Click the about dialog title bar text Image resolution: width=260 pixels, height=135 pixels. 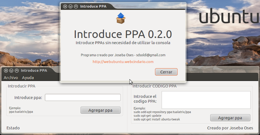pos(93,6)
